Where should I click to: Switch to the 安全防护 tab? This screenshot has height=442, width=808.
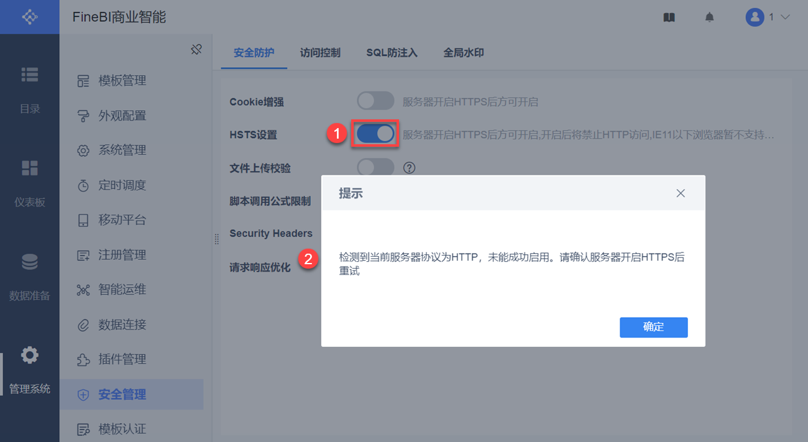(x=254, y=53)
